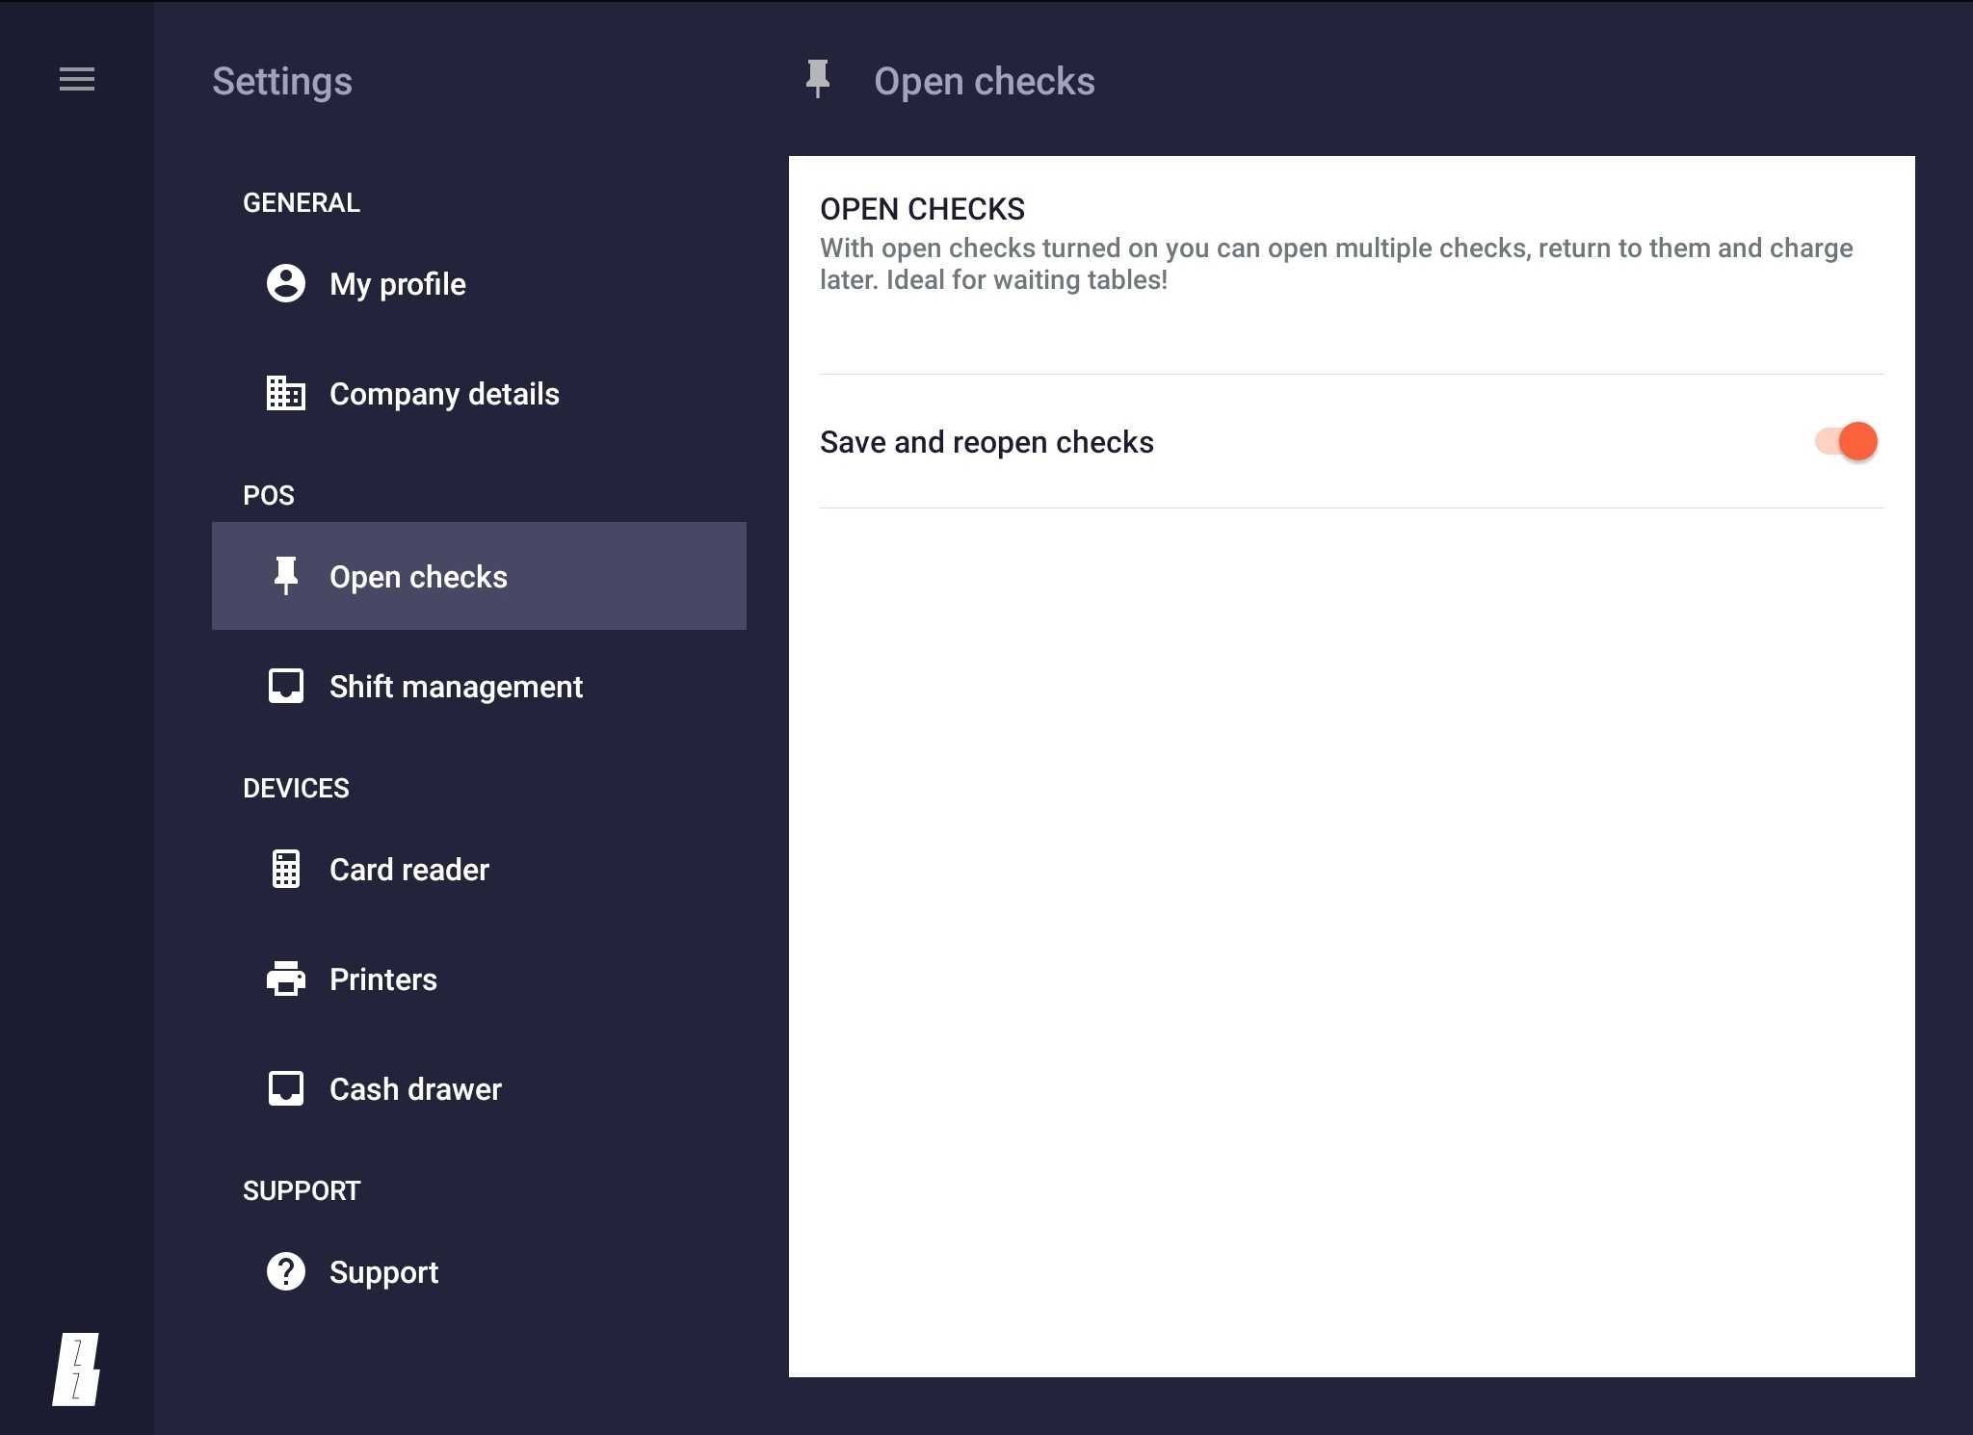Click the Shift management tray icon

click(x=285, y=686)
